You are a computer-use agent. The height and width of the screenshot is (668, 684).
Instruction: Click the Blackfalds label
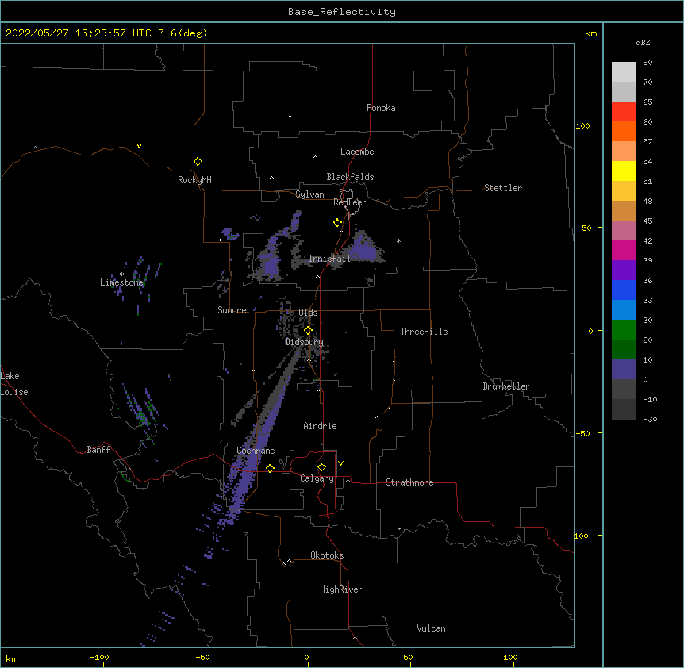350,177
